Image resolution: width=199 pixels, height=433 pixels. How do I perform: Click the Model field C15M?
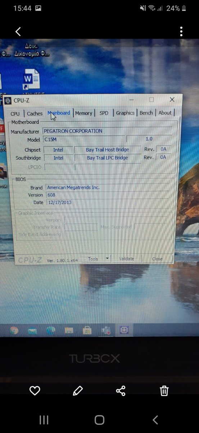[84, 139]
